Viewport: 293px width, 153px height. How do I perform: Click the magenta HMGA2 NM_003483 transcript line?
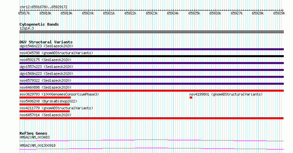[151, 140]
